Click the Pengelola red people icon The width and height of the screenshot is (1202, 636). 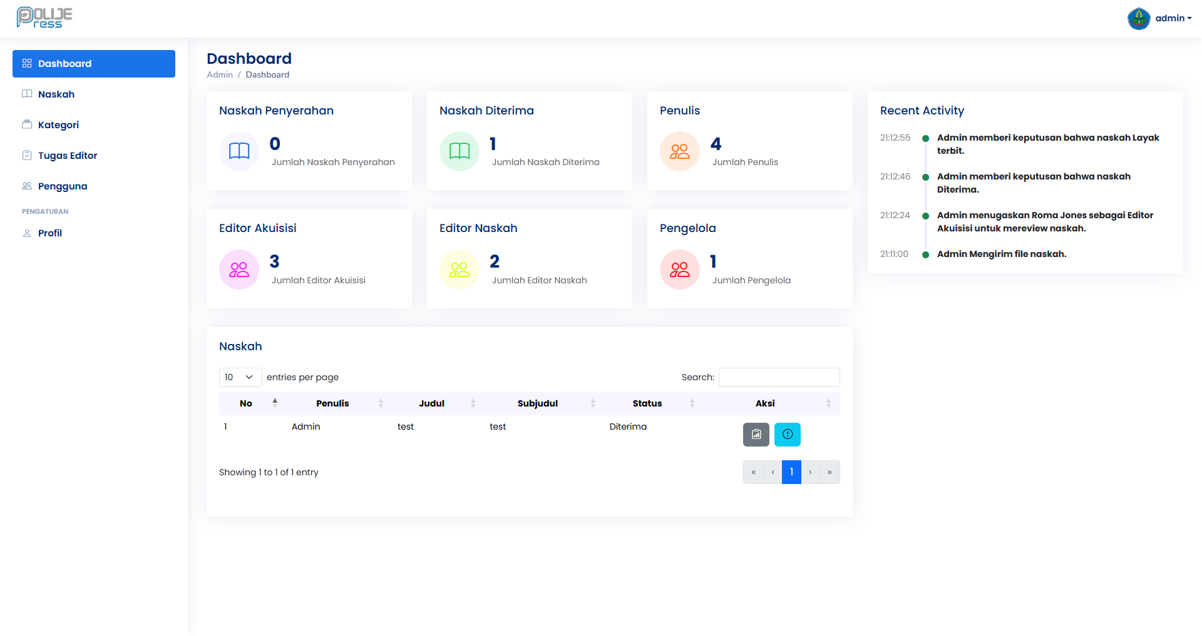680,270
